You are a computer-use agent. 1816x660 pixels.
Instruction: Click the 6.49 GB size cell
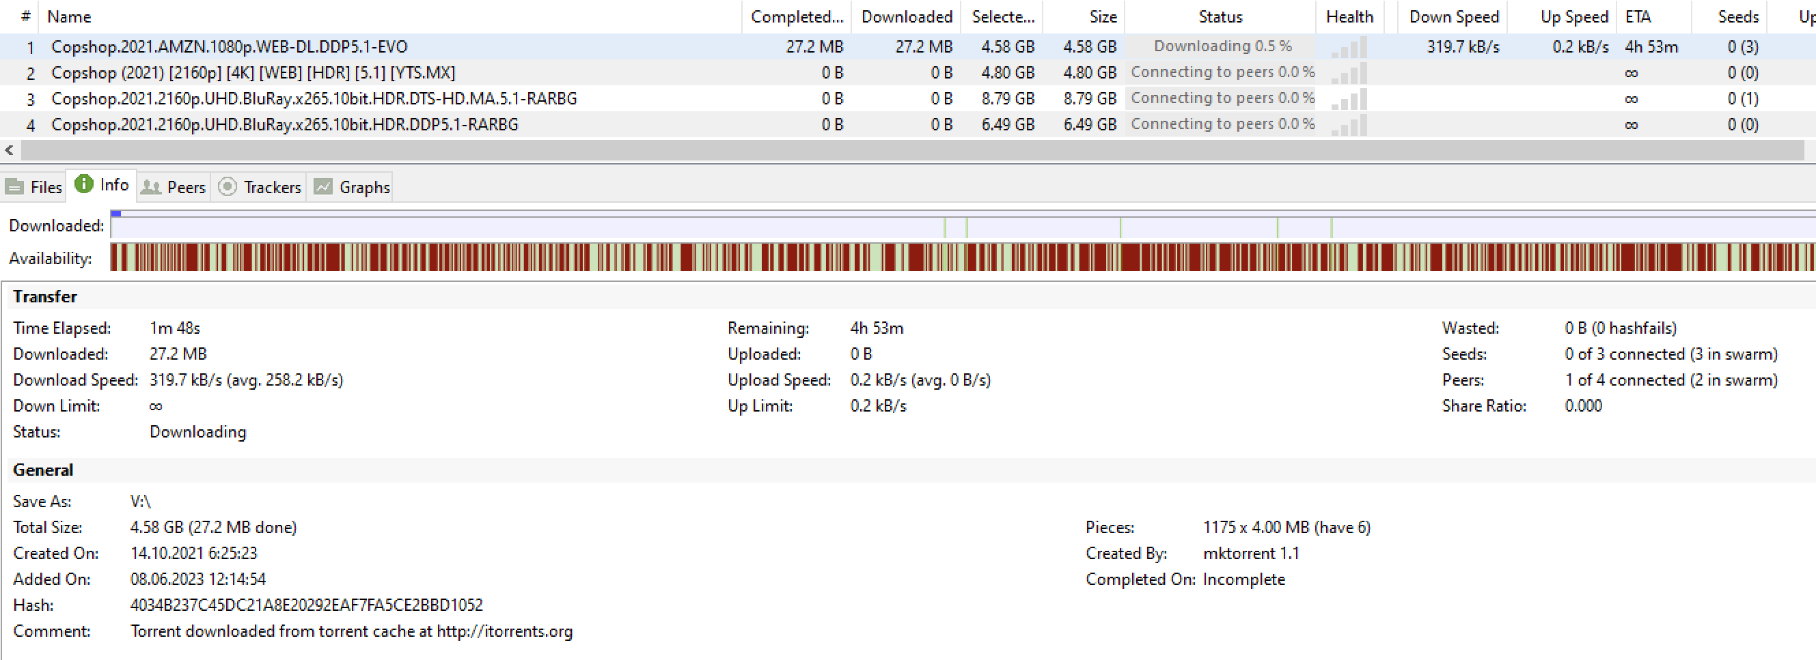click(x=1090, y=126)
